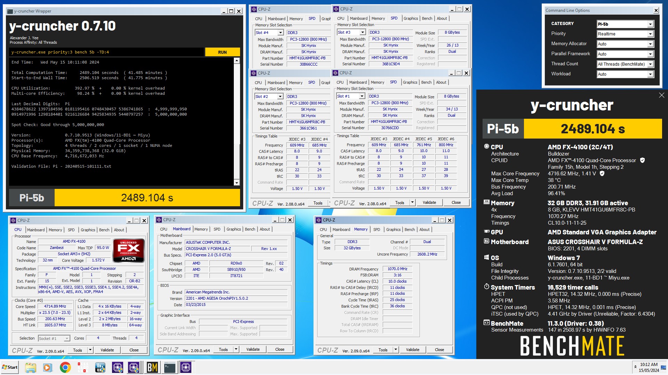Screen dimensions: 668x375
Task: Click the CROSSHAIR V FORMULA-Z model field
Action: tap(218, 249)
